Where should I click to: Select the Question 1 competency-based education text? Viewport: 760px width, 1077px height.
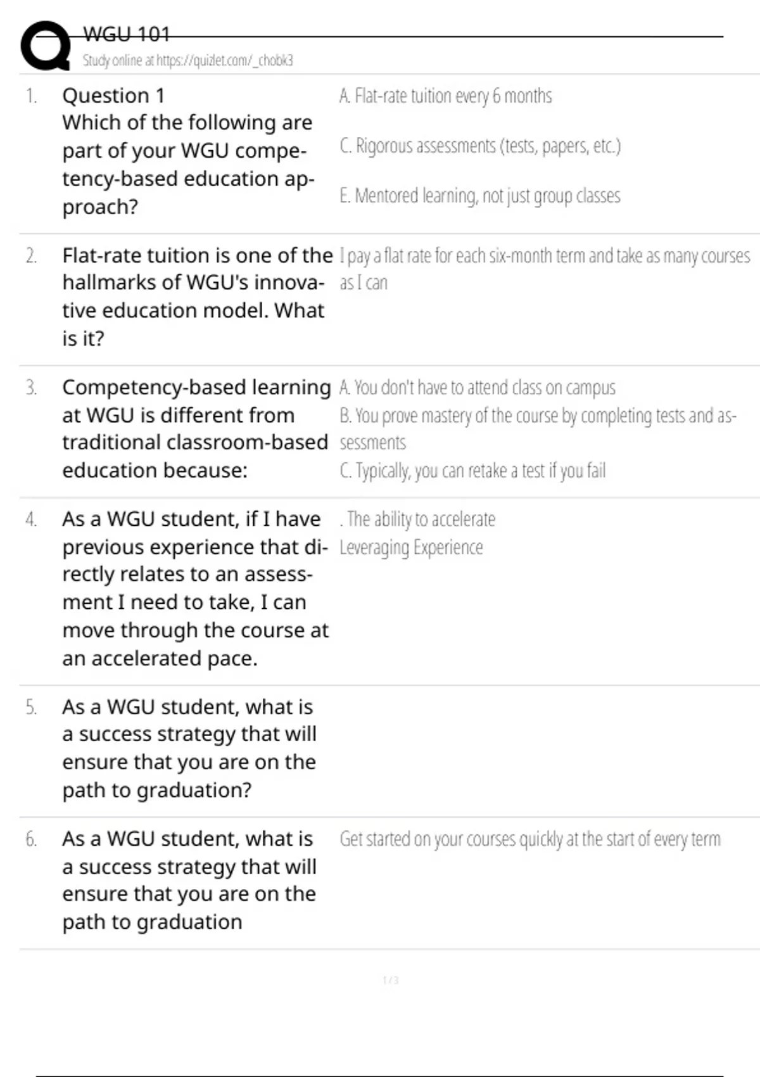pos(187,151)
